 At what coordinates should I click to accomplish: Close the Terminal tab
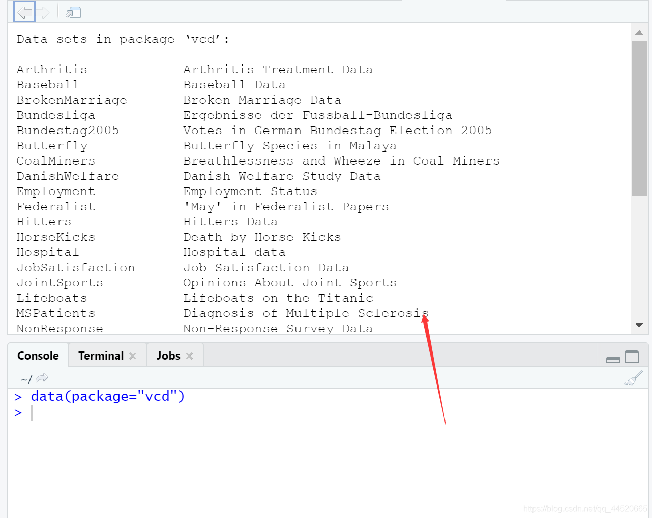pyautogui.click(x=133, y=356)
